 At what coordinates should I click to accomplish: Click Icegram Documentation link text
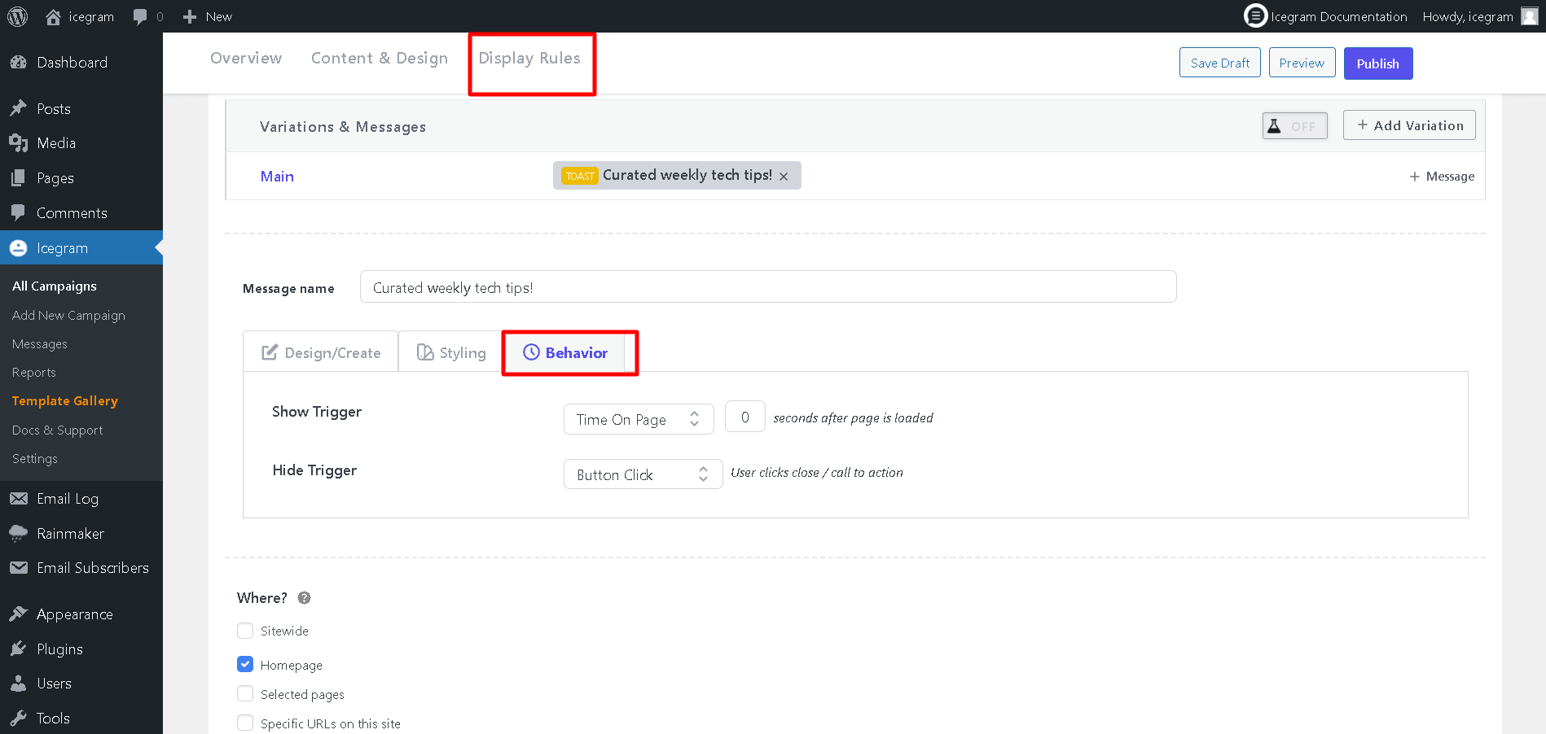coord(1339,16)
